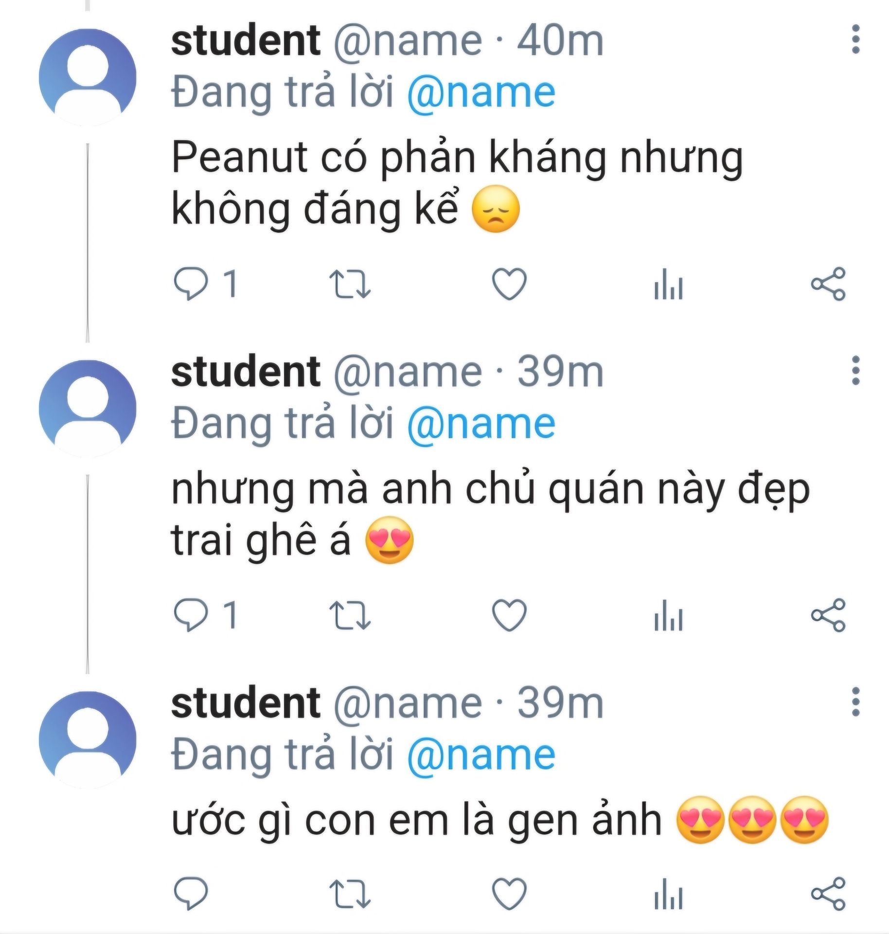The width and height of the screenshot is (889, 934).
Task: Reply to the ước gì tweet
Action: (x=191, y=893)
